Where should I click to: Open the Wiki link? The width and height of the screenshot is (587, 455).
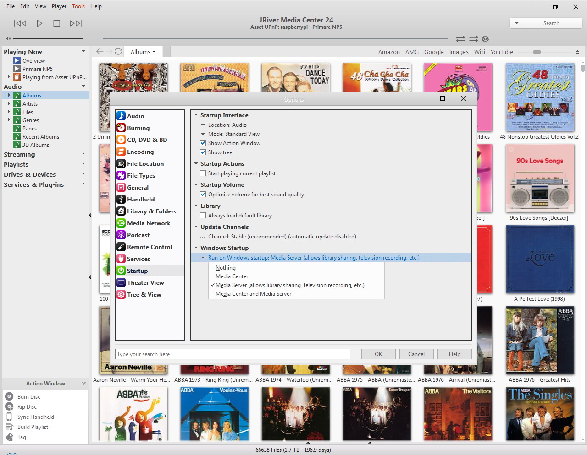480,52
